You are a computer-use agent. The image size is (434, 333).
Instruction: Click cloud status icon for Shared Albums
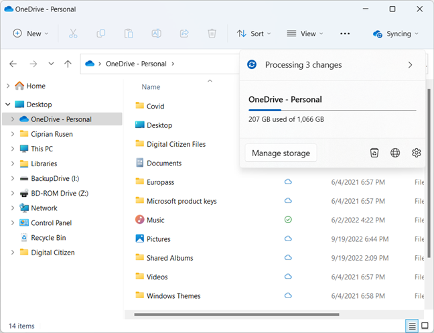pos(288,257)
